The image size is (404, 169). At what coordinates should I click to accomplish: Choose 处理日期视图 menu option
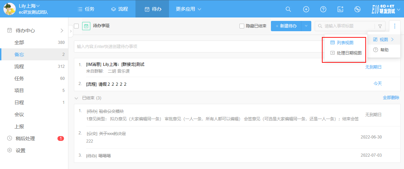[349, 53]
